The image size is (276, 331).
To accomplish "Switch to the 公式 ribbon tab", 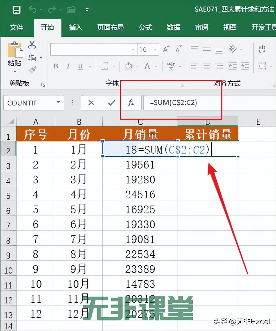I will click(x=145, y=28).
